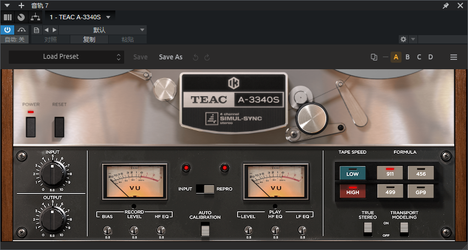Screen dimensions: 468x250
Task: Toggle the TRANSPORT MODELING switch
Action: coord(404,229)
